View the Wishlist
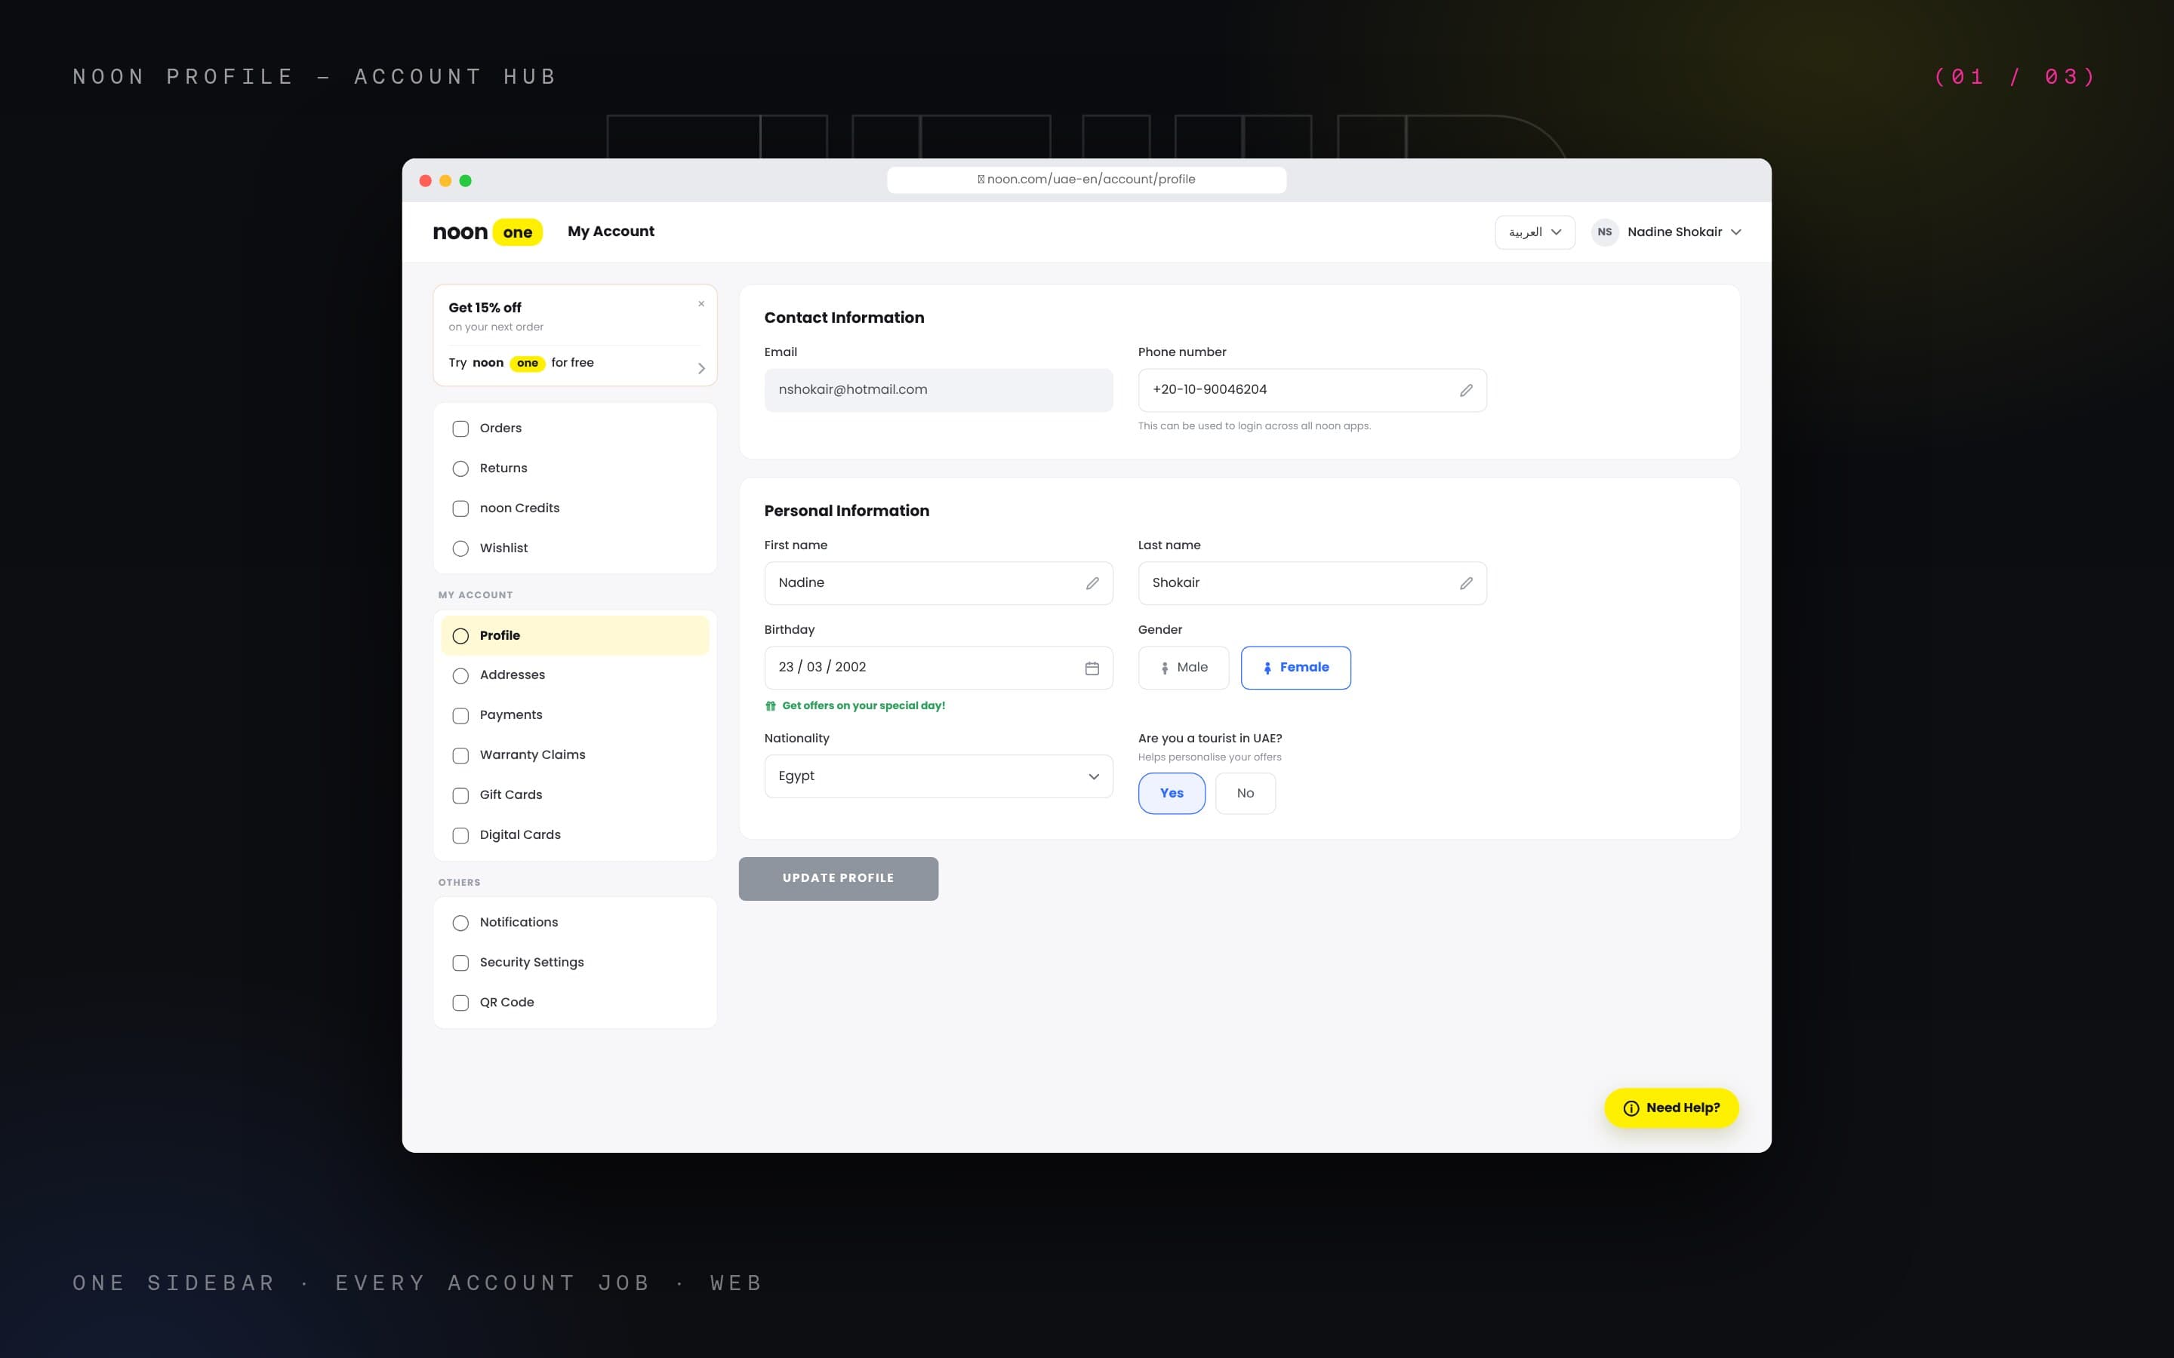 click(x=575, y=548)
